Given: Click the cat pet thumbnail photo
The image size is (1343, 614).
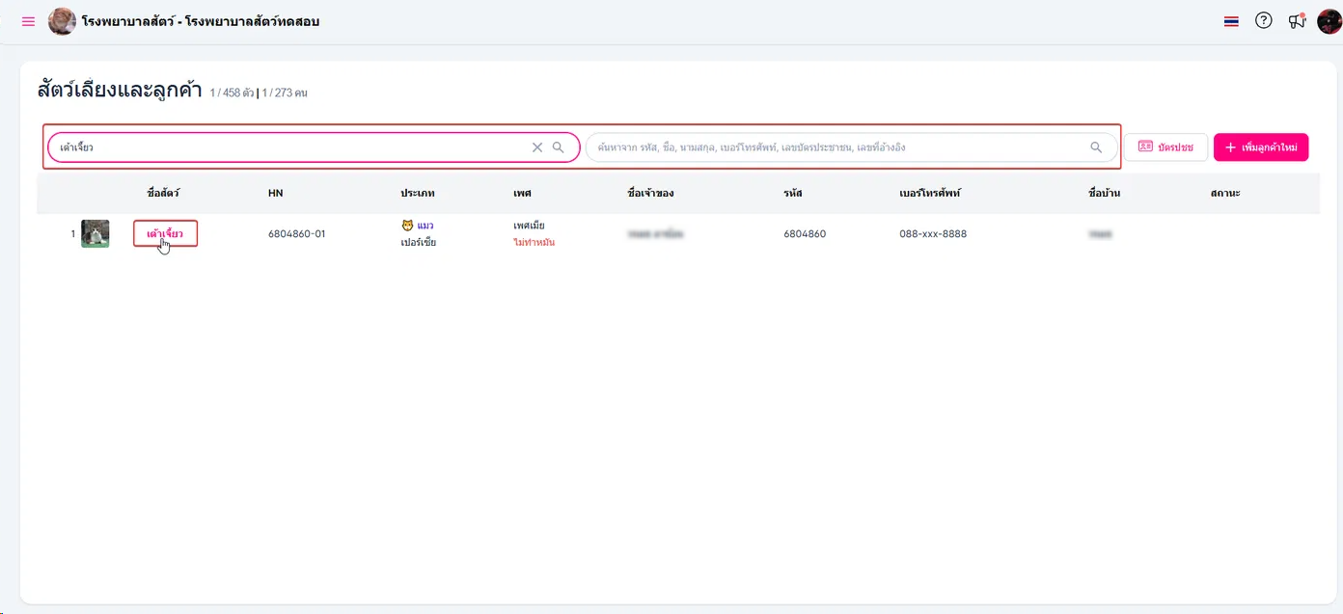Looking at the screenshot, I should click(x=96, y=233).
